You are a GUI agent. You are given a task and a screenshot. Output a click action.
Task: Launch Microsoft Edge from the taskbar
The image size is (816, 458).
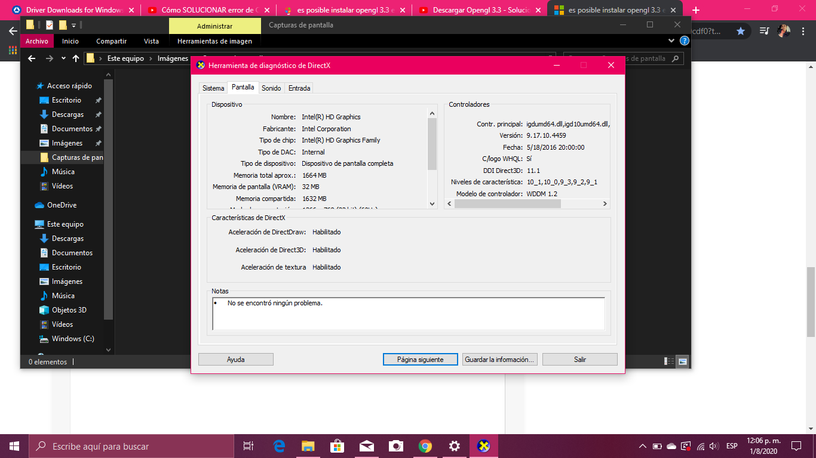(279, 446)
